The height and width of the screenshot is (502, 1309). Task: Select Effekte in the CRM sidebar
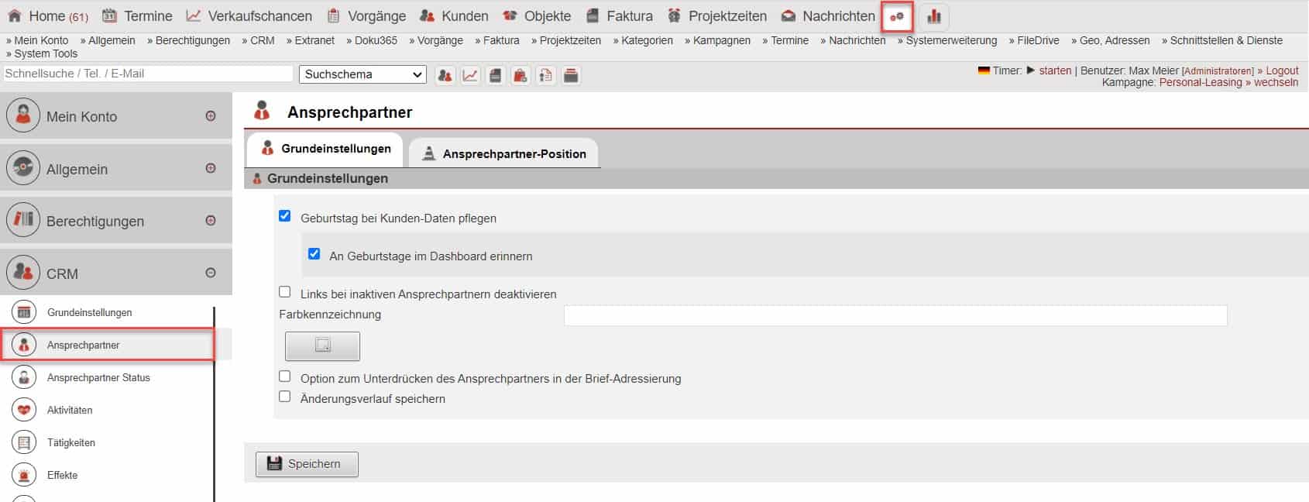click(62, 475)
